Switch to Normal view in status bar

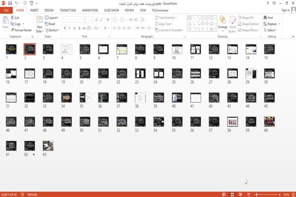pos(224,195)
